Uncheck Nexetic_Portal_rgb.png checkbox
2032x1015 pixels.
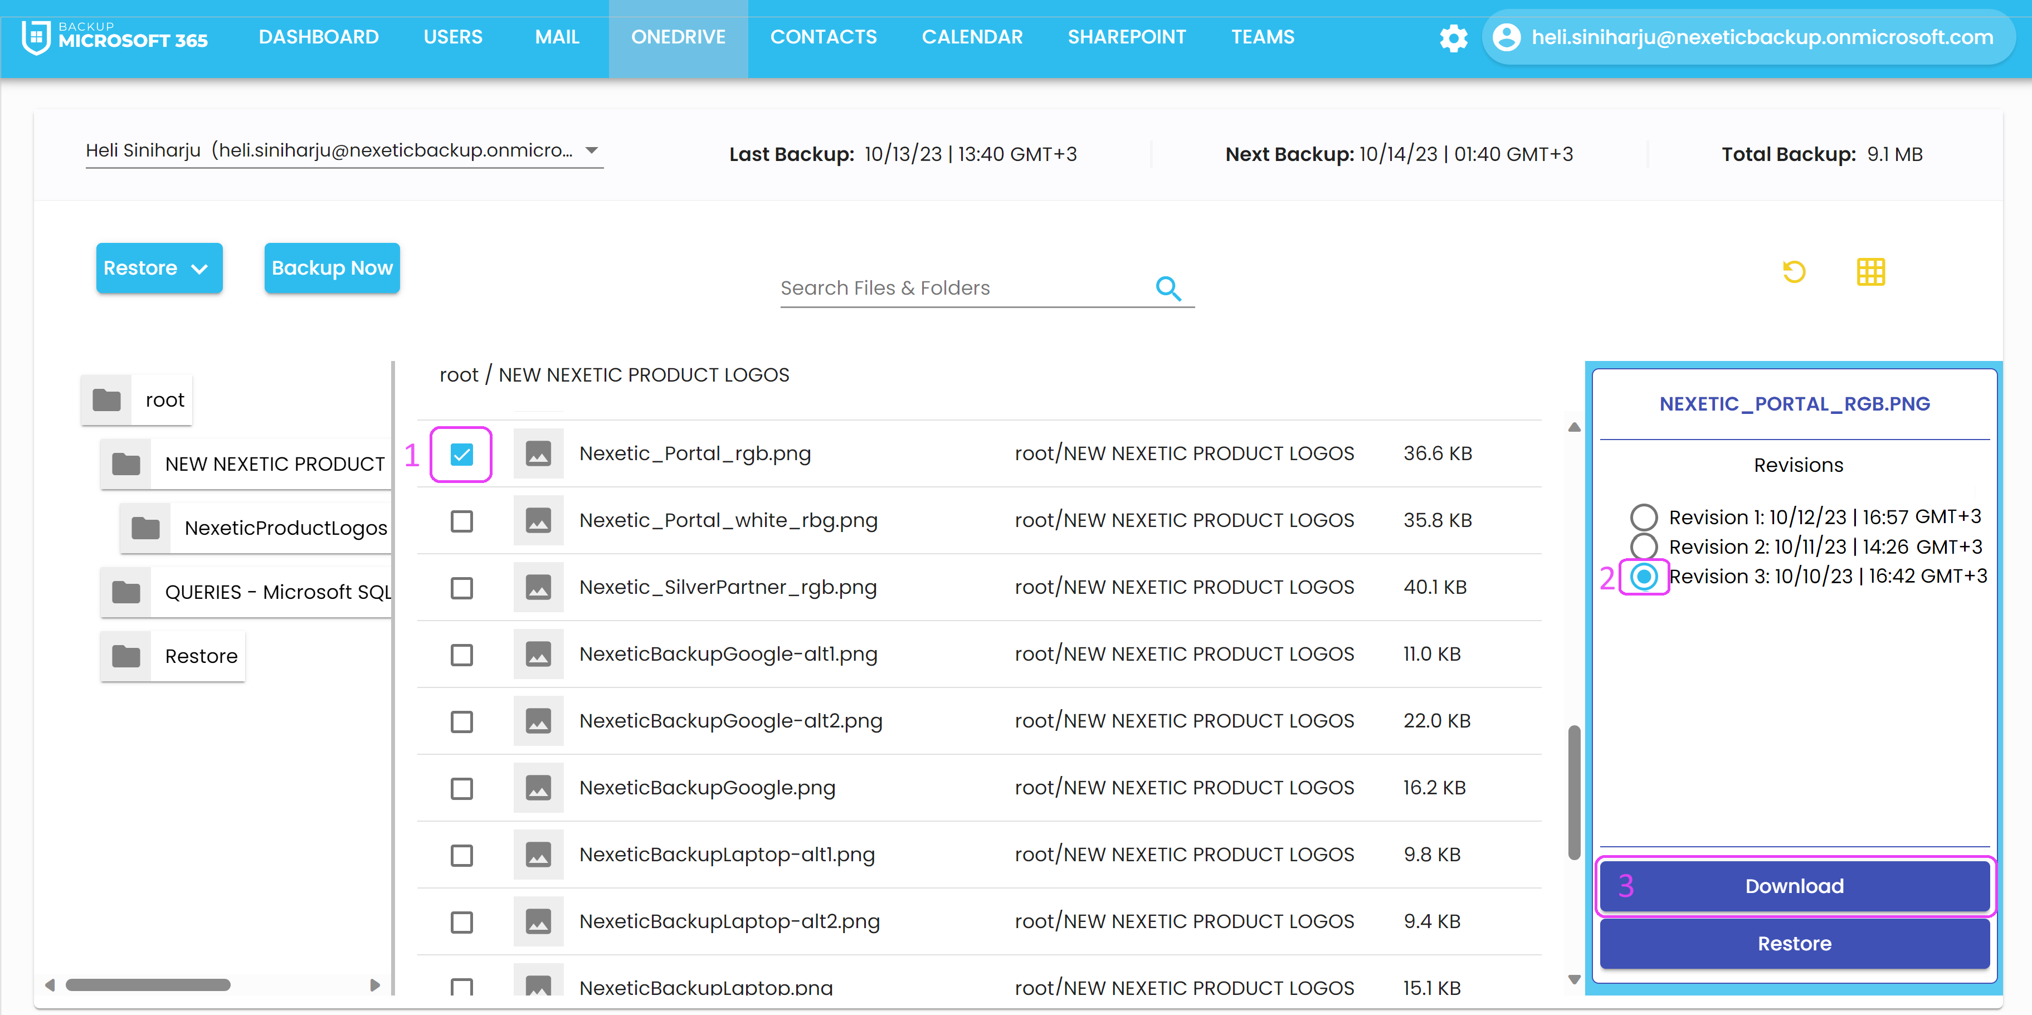tap(461, 454)
